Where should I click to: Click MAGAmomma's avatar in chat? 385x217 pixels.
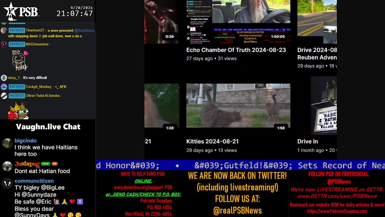tap(4, 44)
